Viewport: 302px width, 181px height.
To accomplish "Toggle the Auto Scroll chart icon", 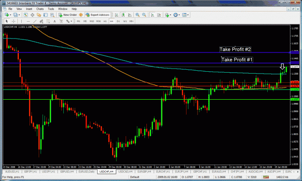I will (x=153, y=15).
